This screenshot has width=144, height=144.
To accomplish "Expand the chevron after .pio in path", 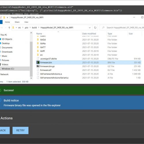I will coord(30,28).
